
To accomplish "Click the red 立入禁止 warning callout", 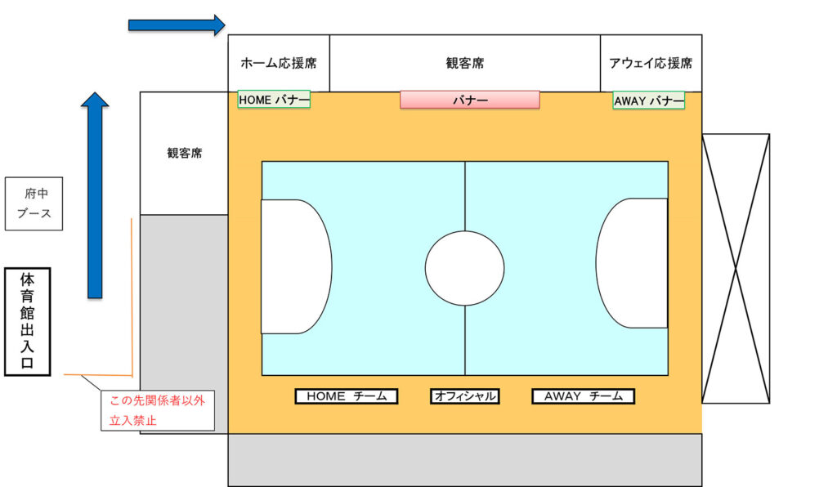I will click(x=157, y=410).
